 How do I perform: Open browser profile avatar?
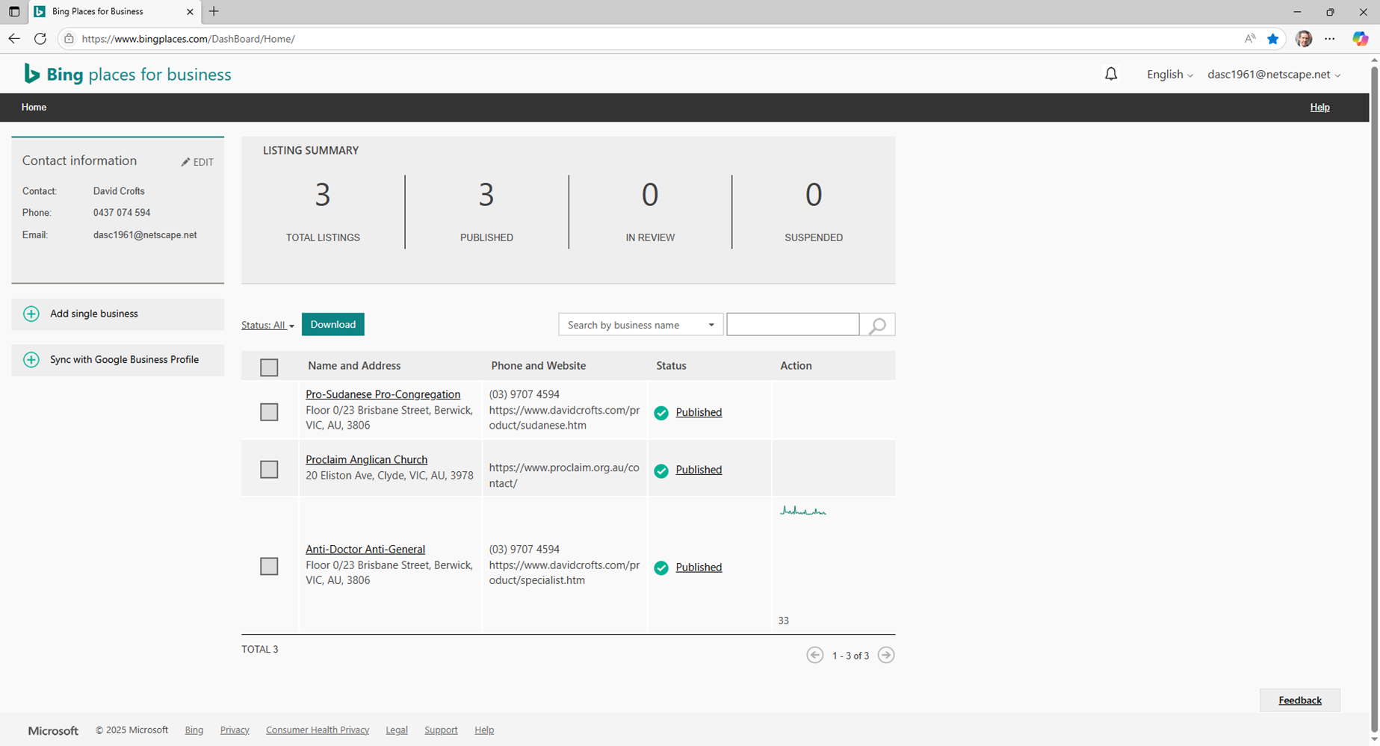click(1304, 39)
